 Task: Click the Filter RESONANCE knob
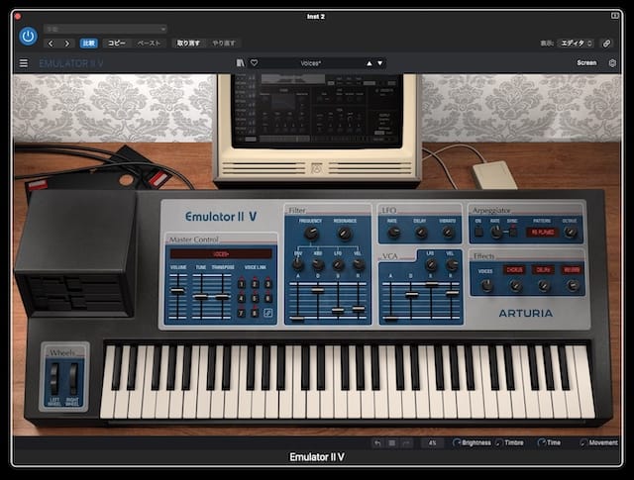pyautogui.click(x=345, y=234)
